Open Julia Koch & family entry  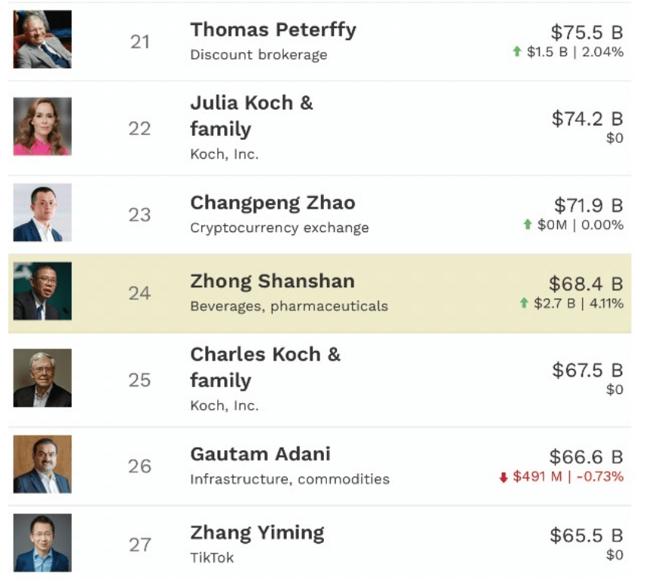251,116
